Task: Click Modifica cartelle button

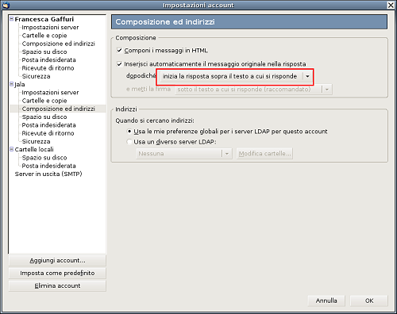Action: tap(264, 154)
